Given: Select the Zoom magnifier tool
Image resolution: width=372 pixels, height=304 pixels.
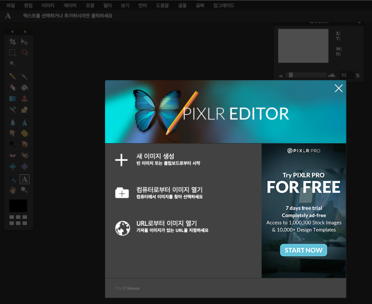Looking at the screenshot, I should pyautogui.click(x=25, y=190).
